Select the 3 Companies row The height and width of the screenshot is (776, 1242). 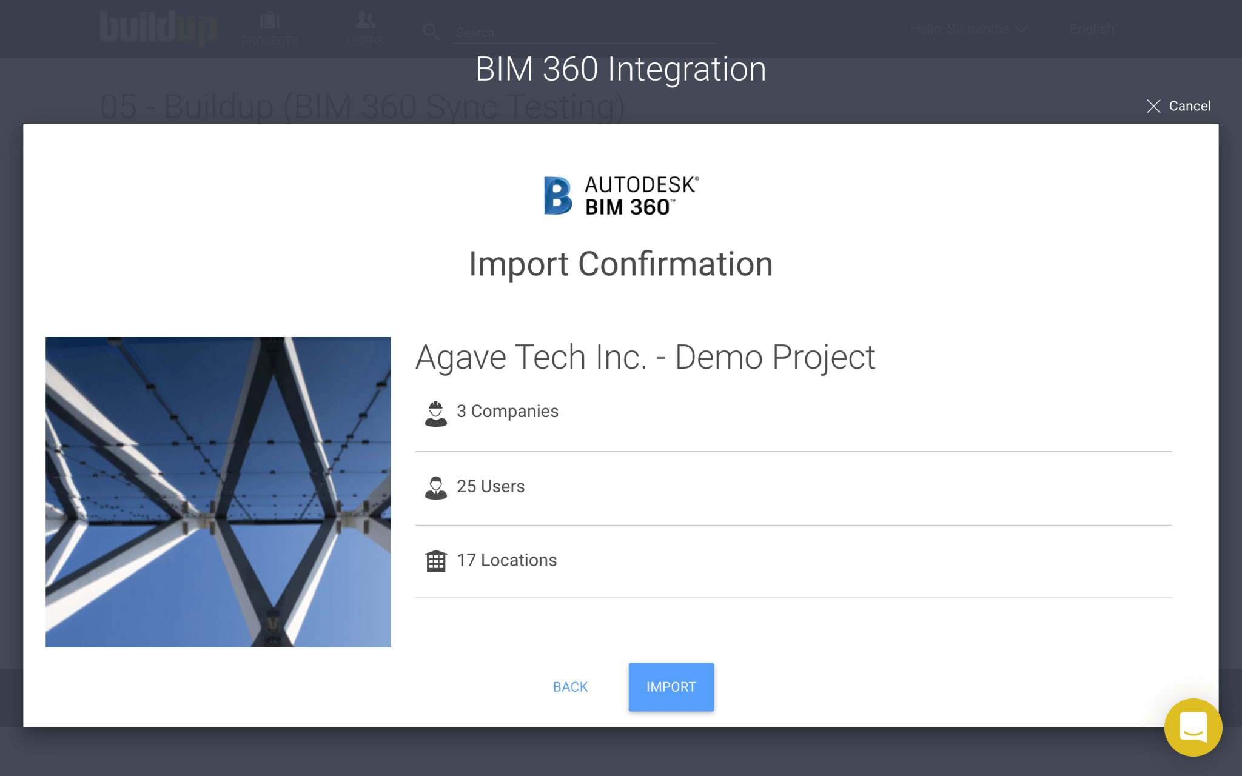pyautogui.click(x=793, y=412)
